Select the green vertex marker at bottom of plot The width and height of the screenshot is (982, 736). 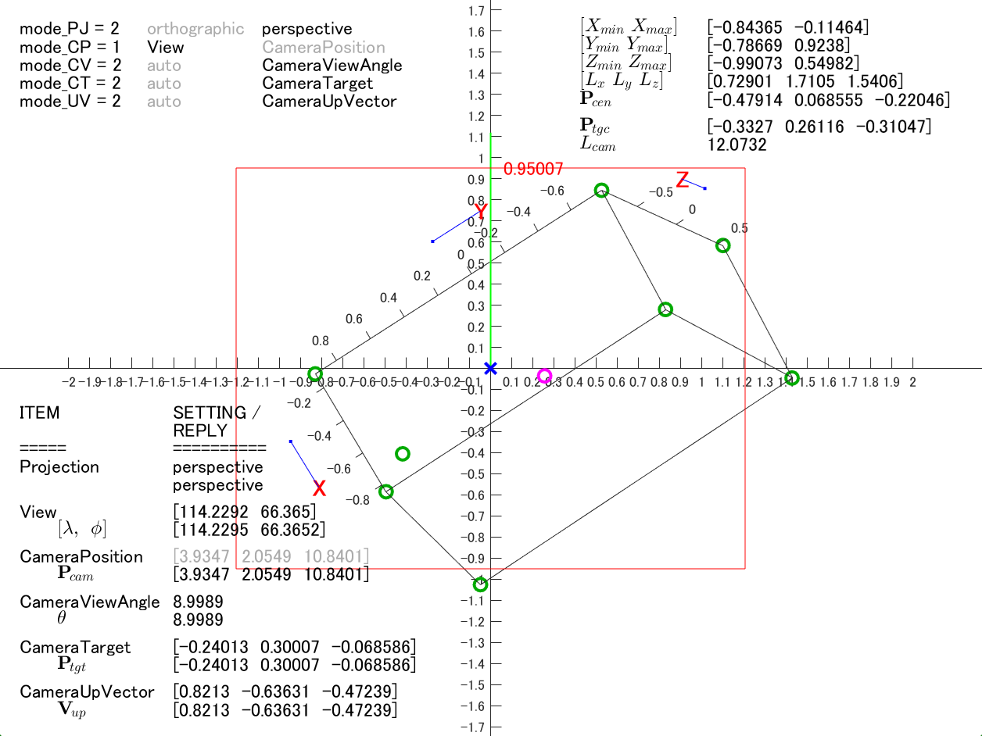[482, 583]
